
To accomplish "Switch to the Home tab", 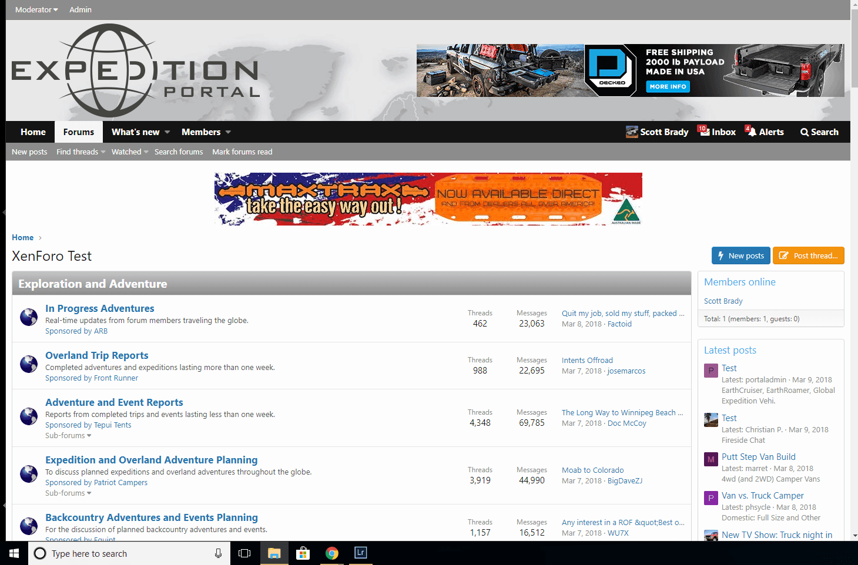I will coord(33,132).
